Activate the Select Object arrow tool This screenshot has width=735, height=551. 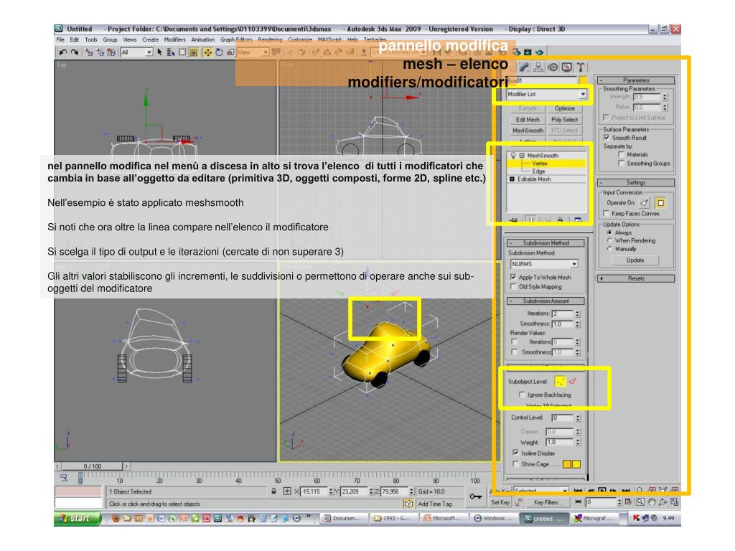160,52
